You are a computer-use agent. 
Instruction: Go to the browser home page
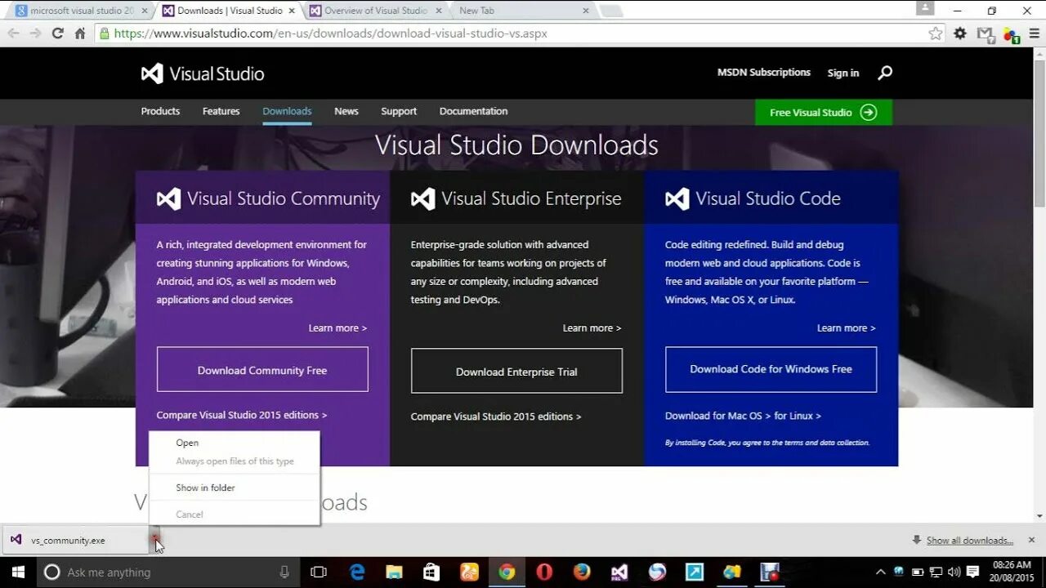[x=79, y=33]
